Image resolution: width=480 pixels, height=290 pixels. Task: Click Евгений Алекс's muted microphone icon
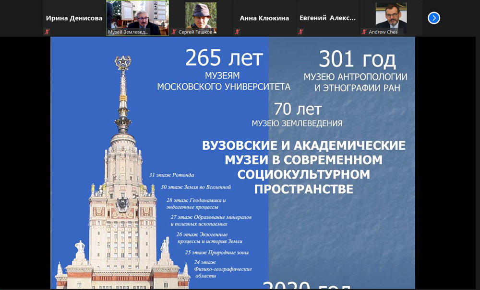tap(300, 32)
